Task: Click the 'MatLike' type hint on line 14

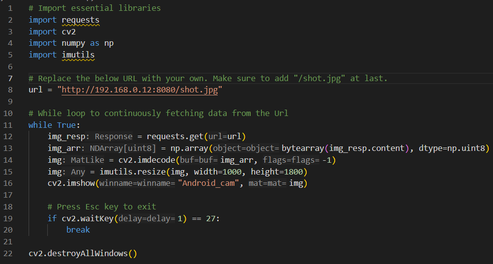Action: click(x=87, y=160)
